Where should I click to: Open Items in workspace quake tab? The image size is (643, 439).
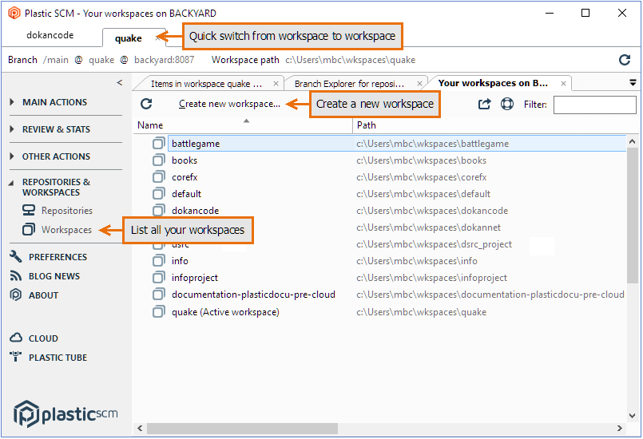(206, 84)
